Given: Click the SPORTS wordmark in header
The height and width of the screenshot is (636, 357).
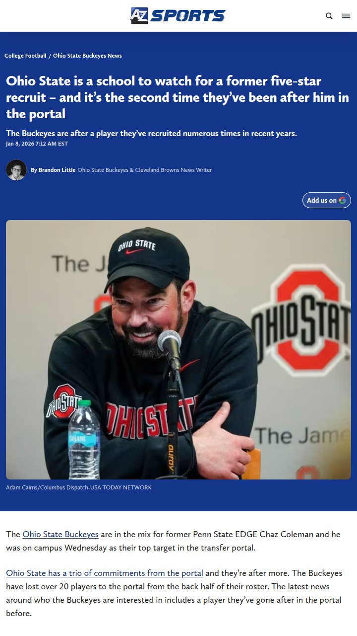Looking at the screenshot, I should pos(188,16).
